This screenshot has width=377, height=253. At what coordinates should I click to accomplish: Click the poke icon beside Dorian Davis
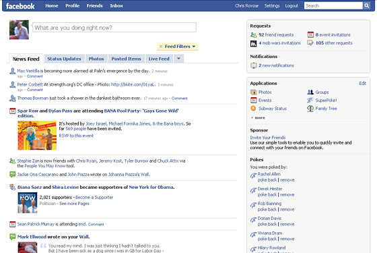click(253, 220)
